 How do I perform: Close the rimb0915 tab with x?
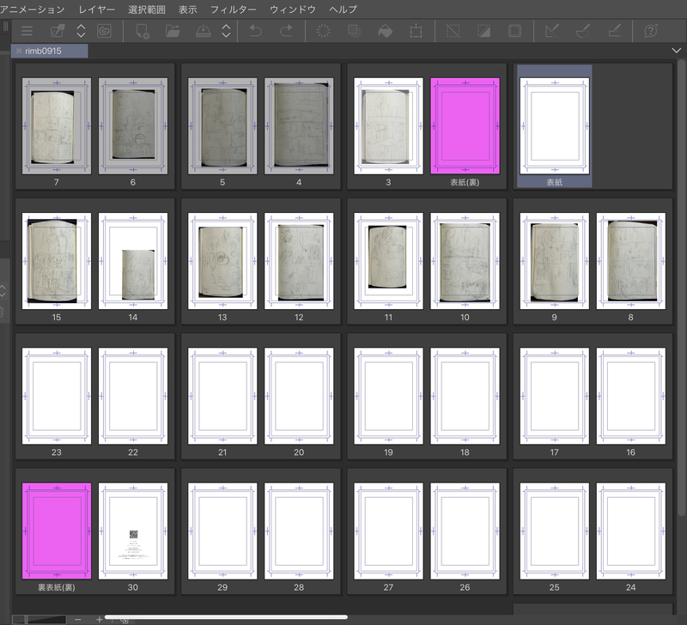[x=19, y=51]
